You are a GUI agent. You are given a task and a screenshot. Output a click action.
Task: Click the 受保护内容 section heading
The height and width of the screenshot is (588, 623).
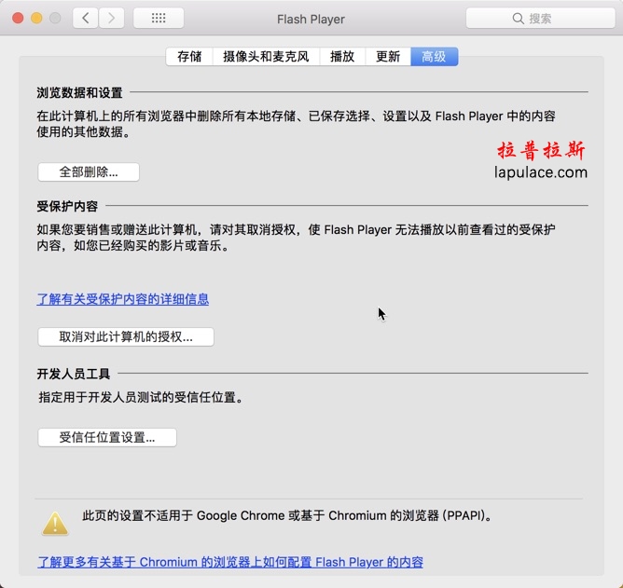67,206
